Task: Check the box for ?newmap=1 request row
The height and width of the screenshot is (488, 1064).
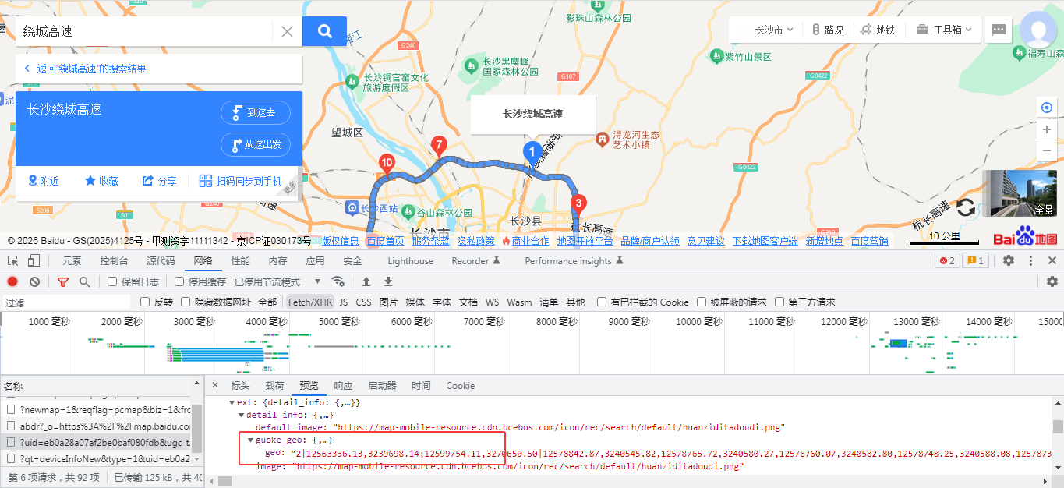Action: point(11,409)
